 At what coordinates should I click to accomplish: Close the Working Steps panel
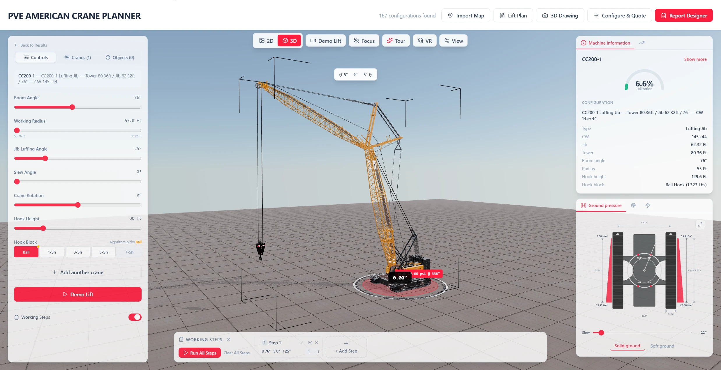coord(229,339)
